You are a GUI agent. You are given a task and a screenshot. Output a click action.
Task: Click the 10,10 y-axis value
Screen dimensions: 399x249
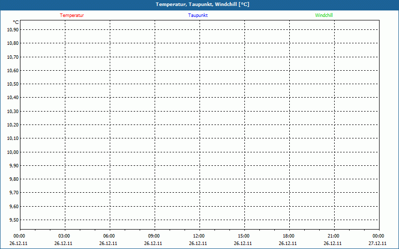[x=13, y=138]
